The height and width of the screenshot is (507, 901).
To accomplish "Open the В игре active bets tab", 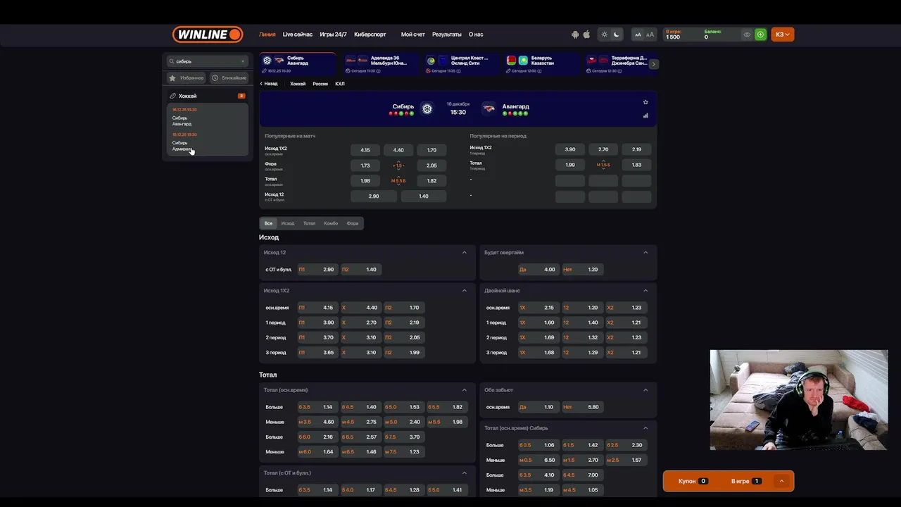I will click(746, 481).
